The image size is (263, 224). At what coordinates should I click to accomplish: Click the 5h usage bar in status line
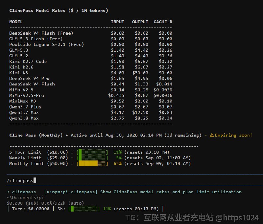pyautogui.click(x=84, y=209)
